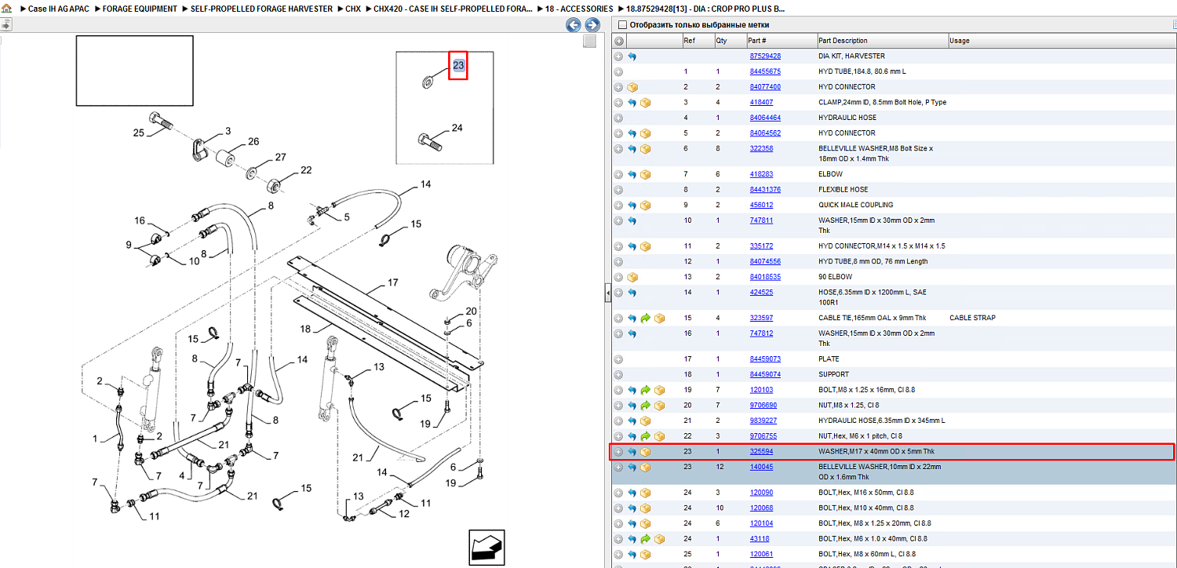Open SELF-PROPELLED FORAGE HARVESTER breadcrumb
Viewport: 1177px width, 568px height.
[261, 9]
